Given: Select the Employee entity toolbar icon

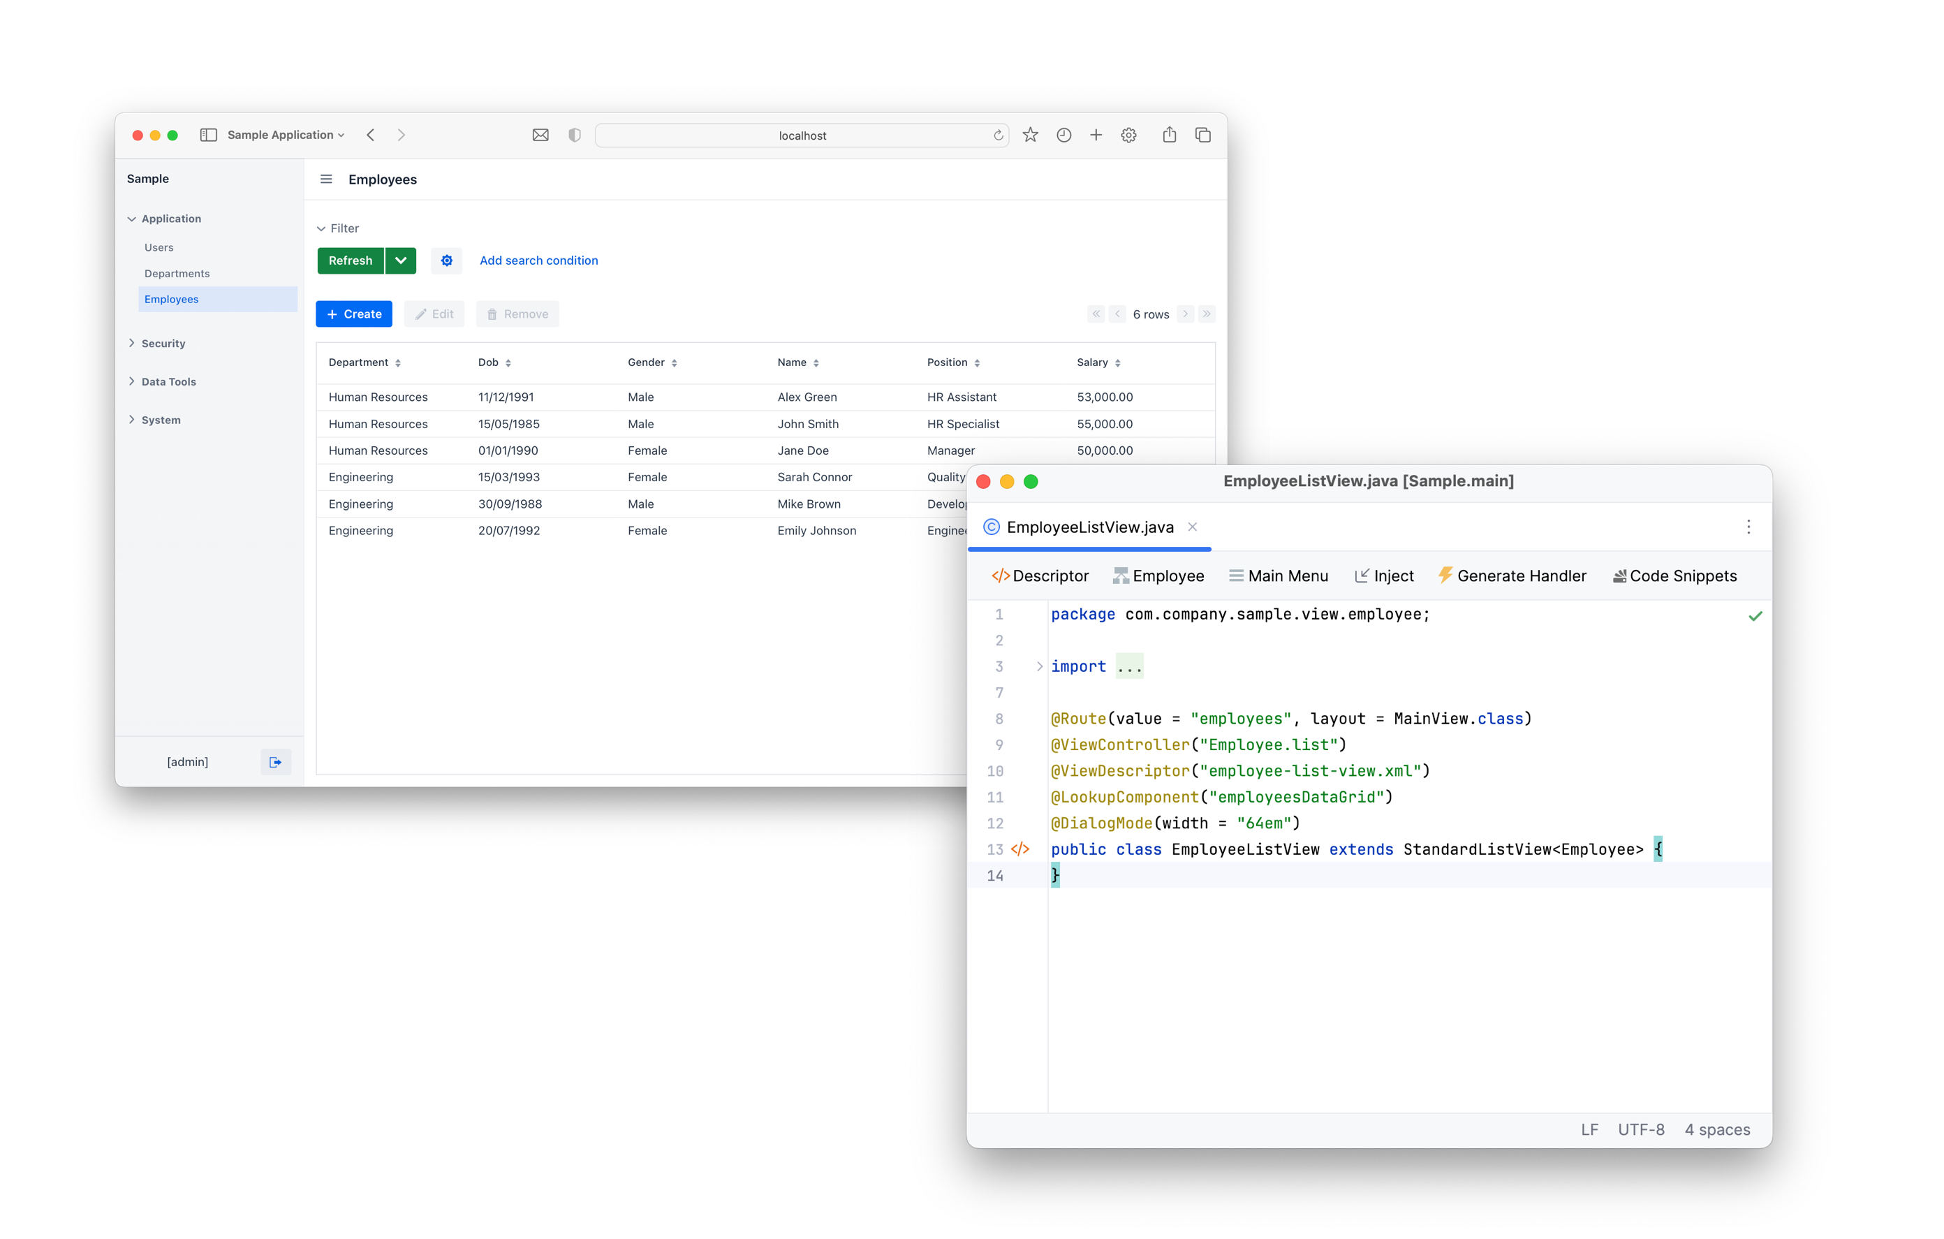Looking at the screenshot, I should click(x=1158, y=575).
